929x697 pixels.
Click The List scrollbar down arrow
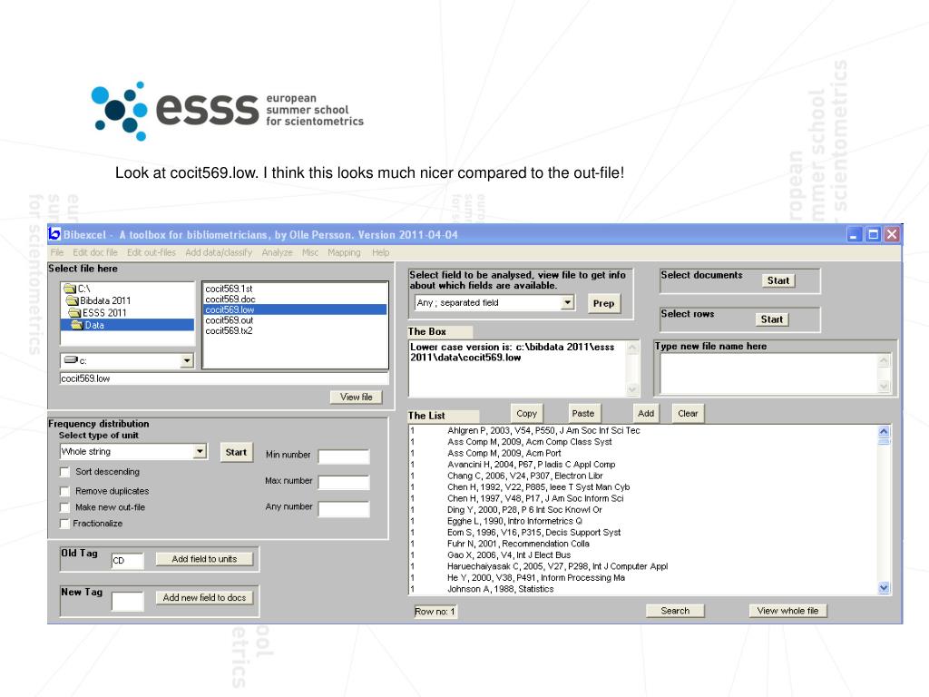(x=884, y=588)
